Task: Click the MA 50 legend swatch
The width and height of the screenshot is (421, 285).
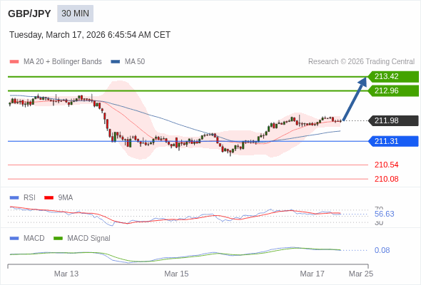Action: tap(116, 62)
